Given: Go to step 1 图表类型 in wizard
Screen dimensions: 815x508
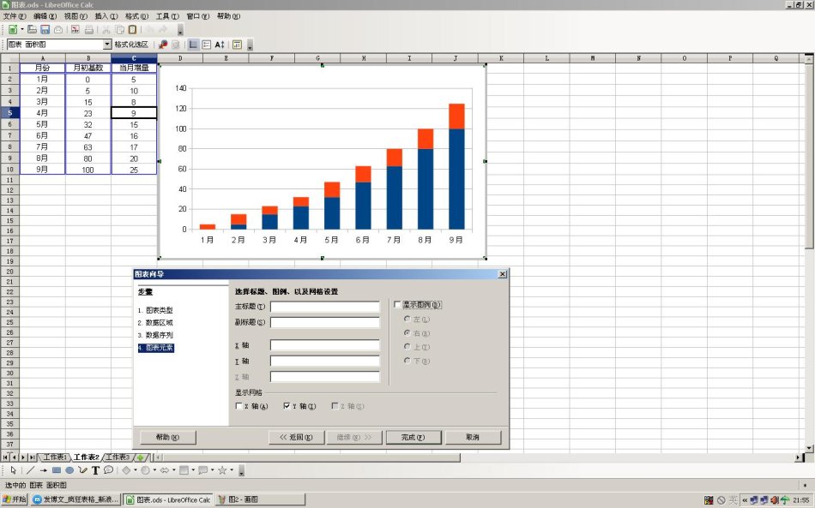Looking at the screenshot, I should (x=155, y=310).
